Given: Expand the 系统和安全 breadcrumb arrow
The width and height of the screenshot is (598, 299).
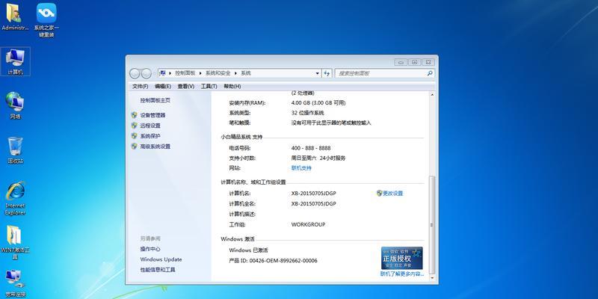Looking at the screenshot, I should [x=236, y=73].
